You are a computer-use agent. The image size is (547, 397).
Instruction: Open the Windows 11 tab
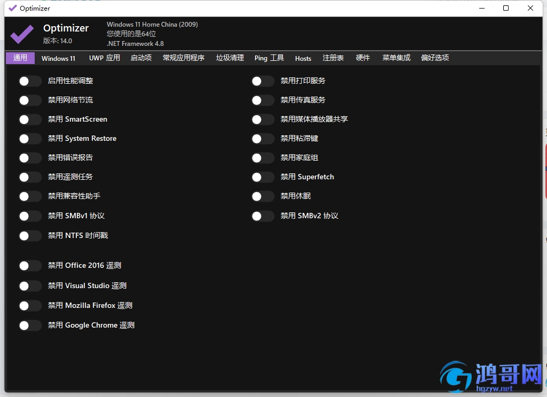pos(58,58)
